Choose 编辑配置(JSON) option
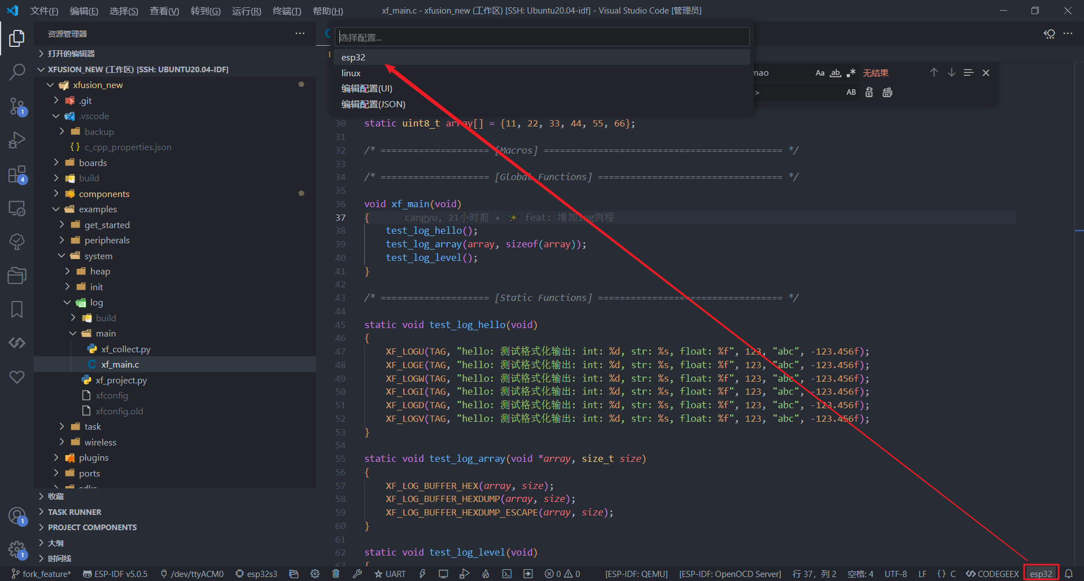 pos(542,104)
